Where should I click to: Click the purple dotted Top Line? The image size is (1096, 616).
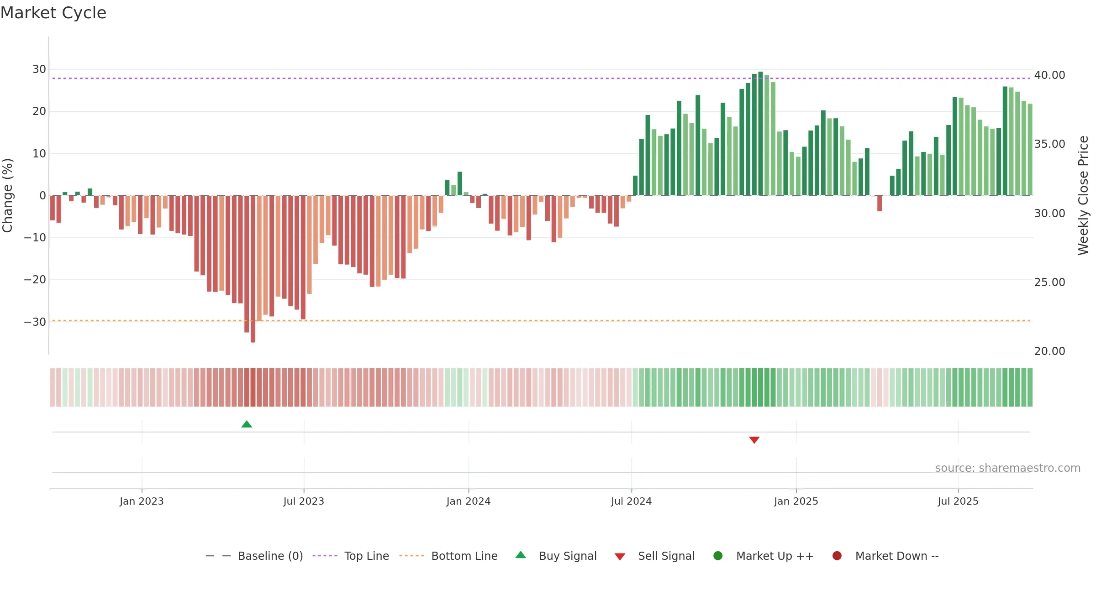(541, 78)
